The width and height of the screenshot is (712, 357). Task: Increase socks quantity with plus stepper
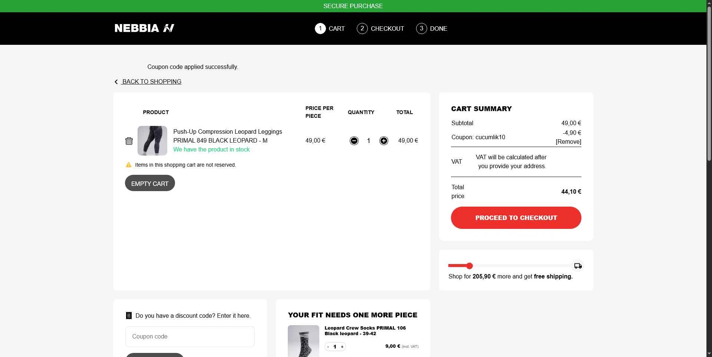pyautogui.click(x=342, y=347)
